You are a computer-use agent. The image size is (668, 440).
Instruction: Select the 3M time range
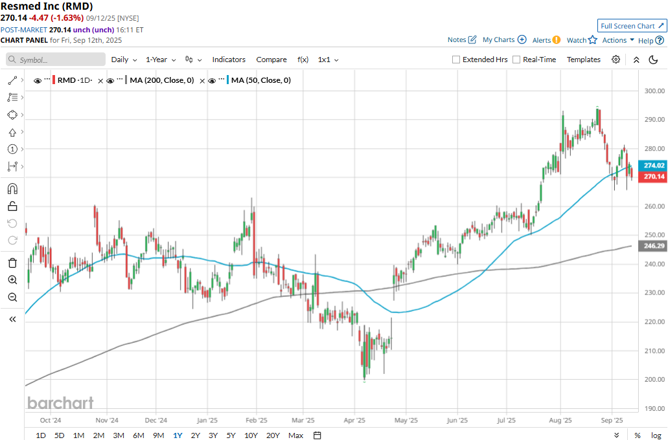pos(119,435)
